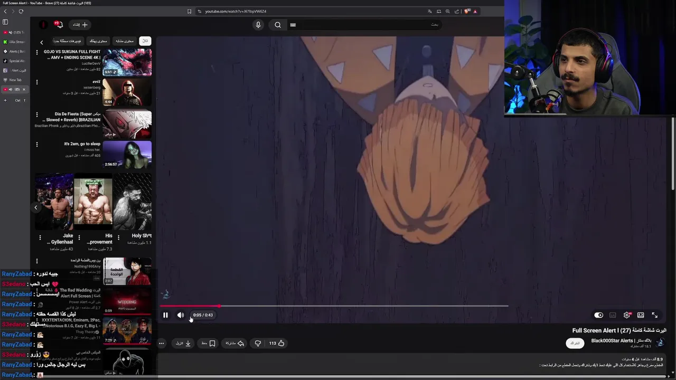This screenshot has width=676, height=380.
Task: Open options for 'His ...provement' short
Action: coord(79,237)
